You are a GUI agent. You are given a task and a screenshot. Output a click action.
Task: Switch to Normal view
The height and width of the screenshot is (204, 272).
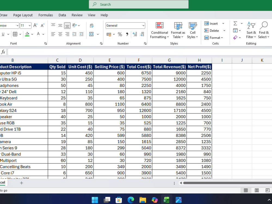click(x=246, y=190)
